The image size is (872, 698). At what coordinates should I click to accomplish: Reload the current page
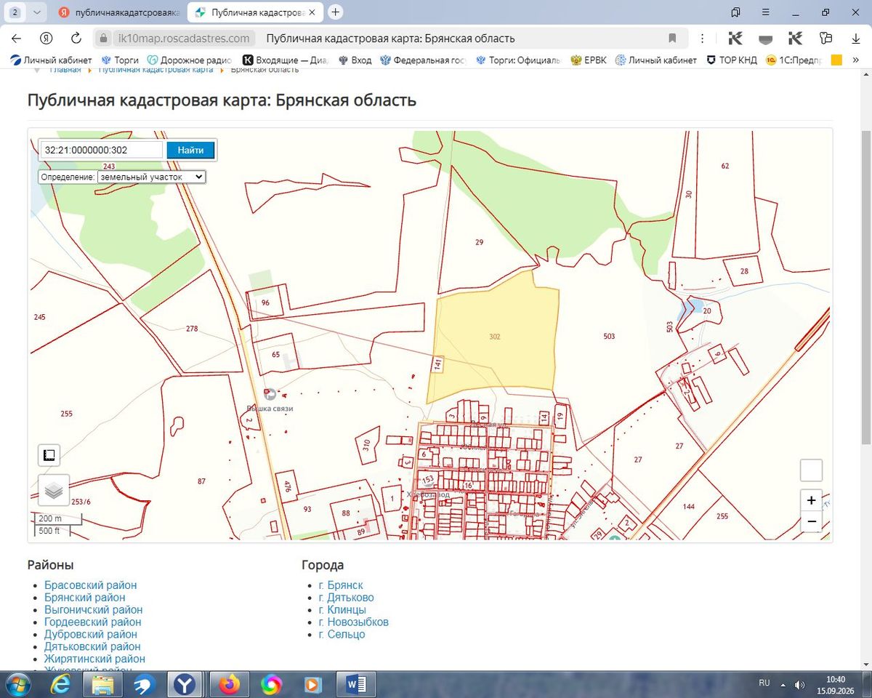[x=76, y=39]
